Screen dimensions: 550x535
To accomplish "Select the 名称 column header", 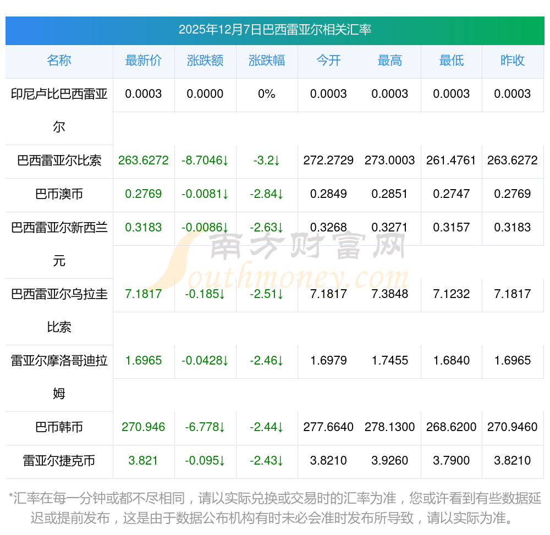I will point(59,60).
